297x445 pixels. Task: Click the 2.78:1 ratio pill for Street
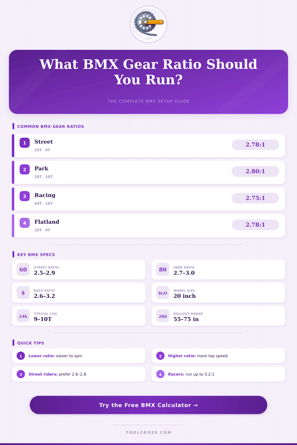click(255, 145)
